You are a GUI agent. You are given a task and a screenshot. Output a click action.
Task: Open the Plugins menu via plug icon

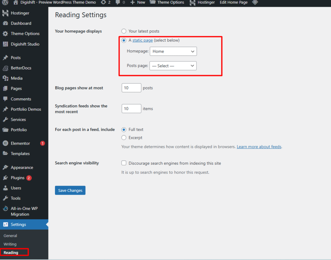coord(5,178)
